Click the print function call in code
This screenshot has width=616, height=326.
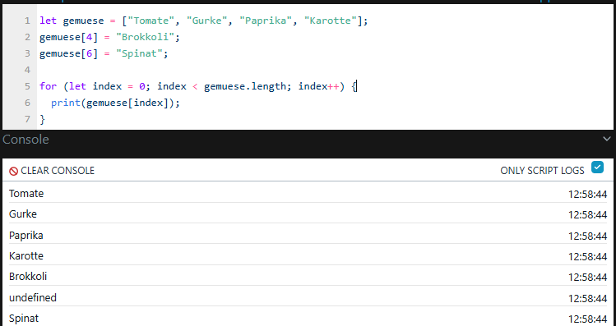(x=66, y=103)
